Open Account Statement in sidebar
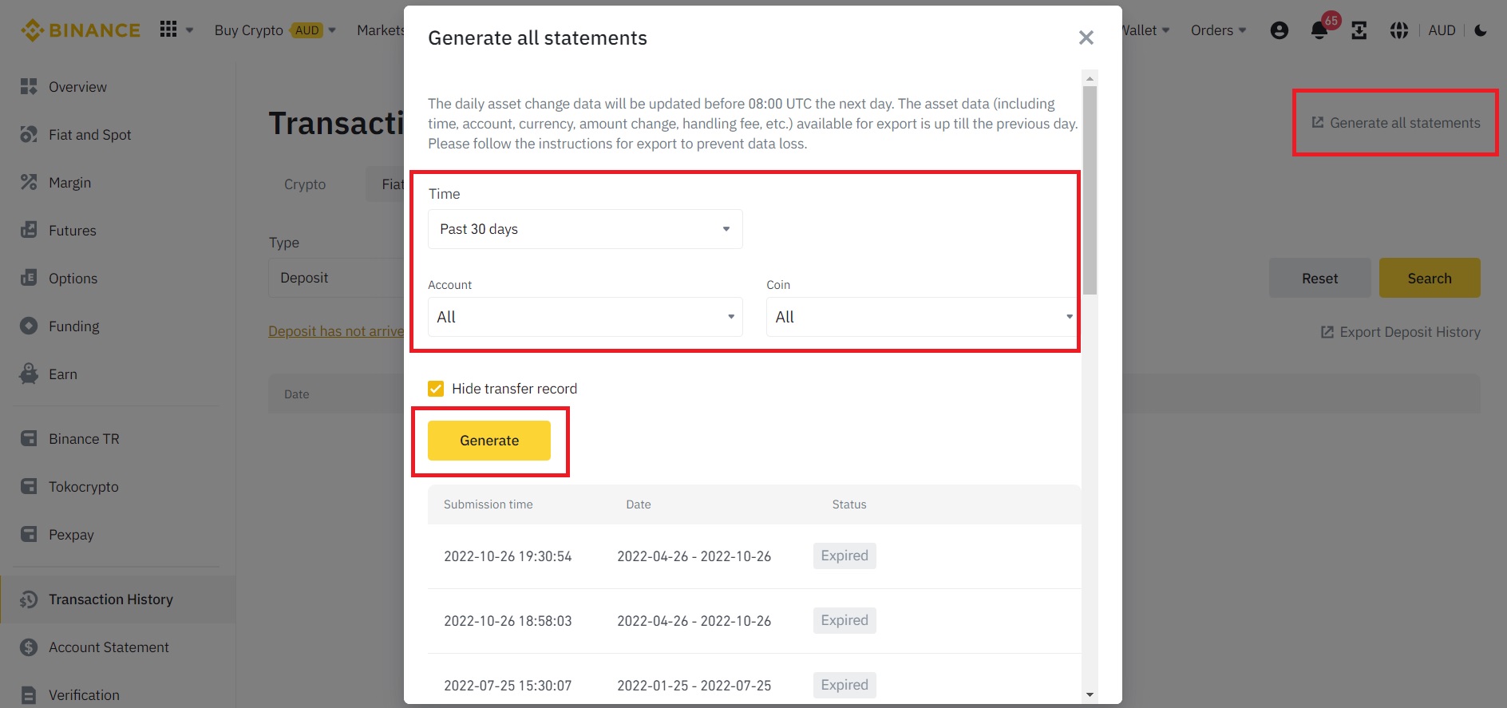Screen dimensions: 1507x708 click(x=109, y=647)
